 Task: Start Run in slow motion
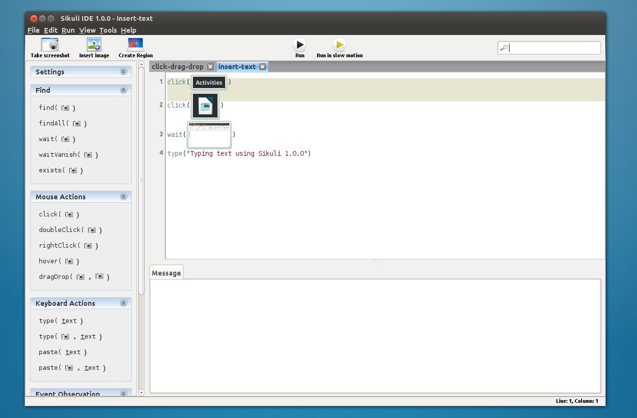coord(339,45)
